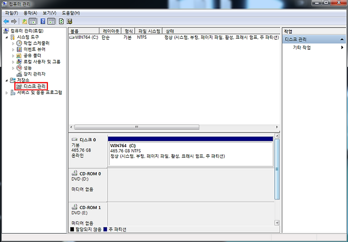
Task: Click vertical scrollbar down arrow in disk pane
Action: coord(277,223)
